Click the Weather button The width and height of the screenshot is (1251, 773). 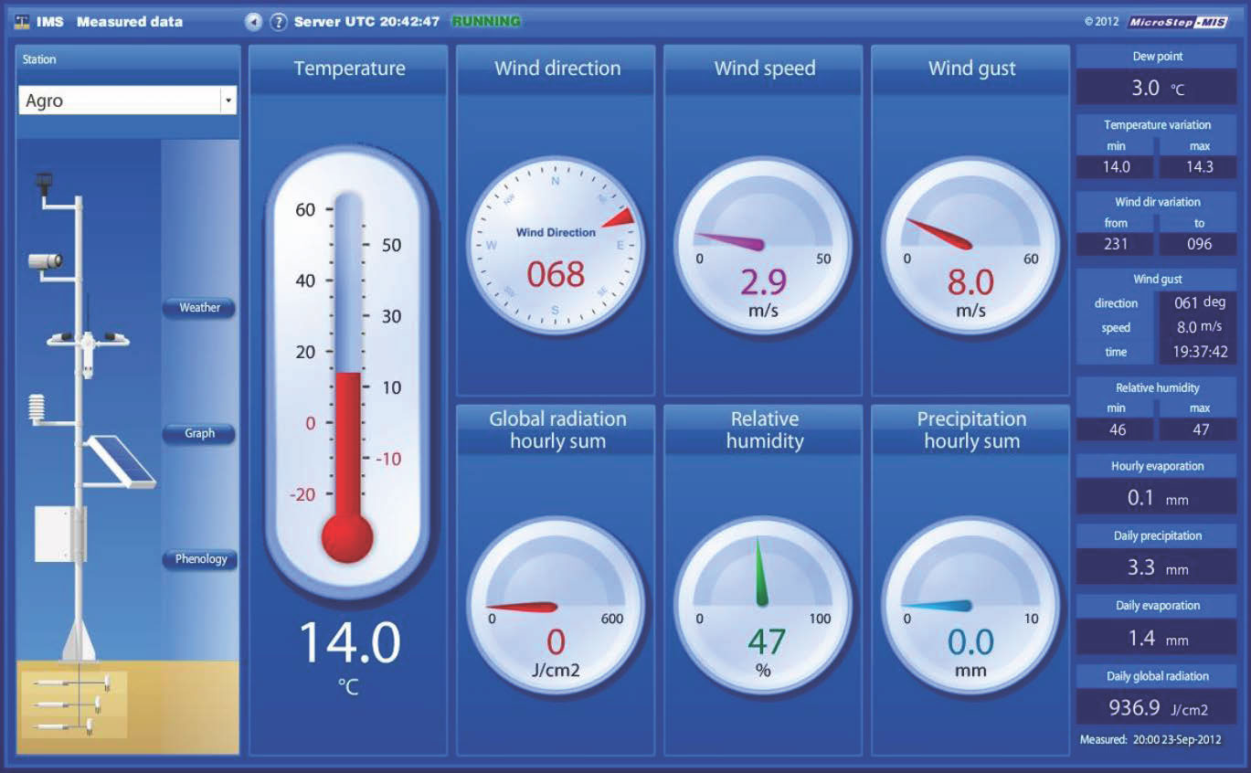pos(200,307)
